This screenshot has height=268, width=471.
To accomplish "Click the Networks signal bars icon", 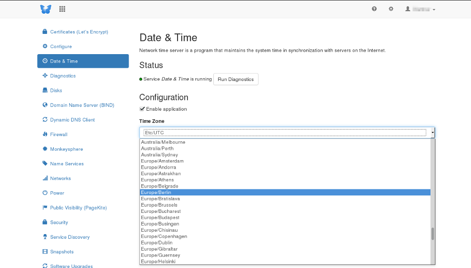I will pos(45,178).
